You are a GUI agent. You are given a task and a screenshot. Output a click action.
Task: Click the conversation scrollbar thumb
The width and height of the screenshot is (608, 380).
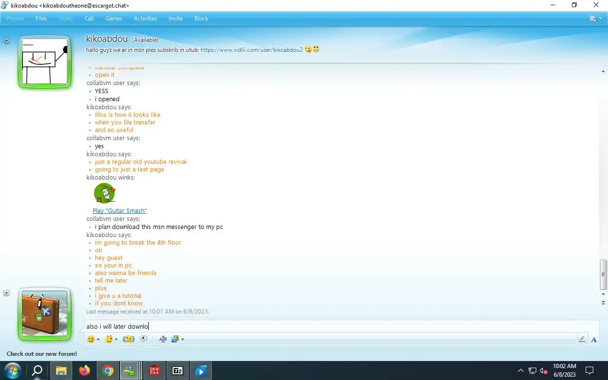pos(603,274)
